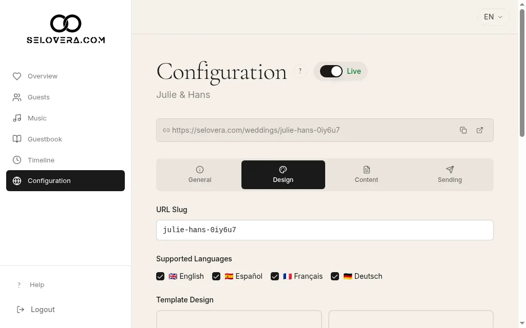Click the palette icon on Design tab
The height and width of the screenshot is (328, 526).
(x=283, y=170)
